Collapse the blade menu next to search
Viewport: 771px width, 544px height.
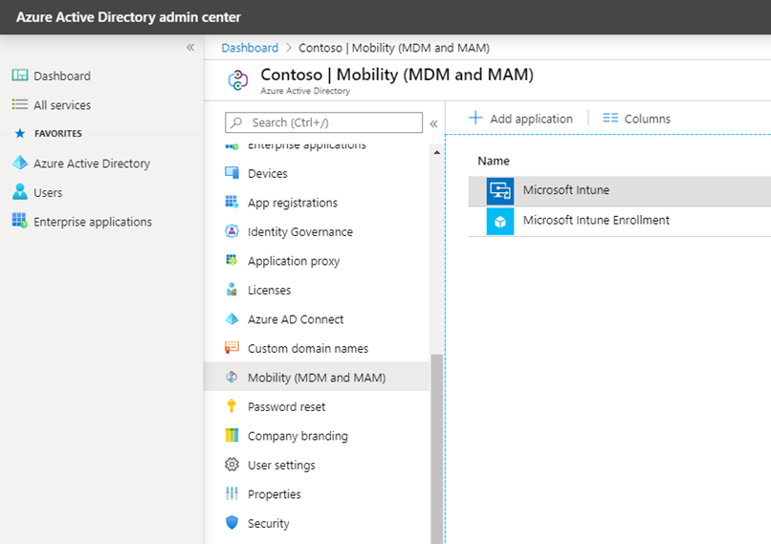coord(433,123)
